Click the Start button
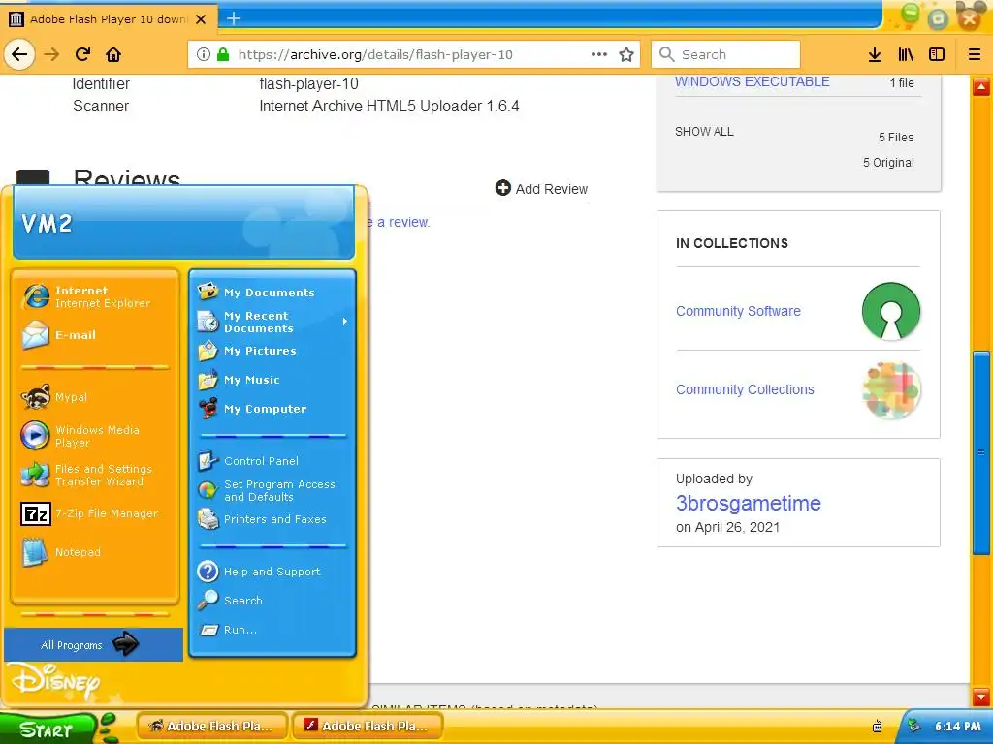Viewport: 993px width, 744px height. (48, 729)
